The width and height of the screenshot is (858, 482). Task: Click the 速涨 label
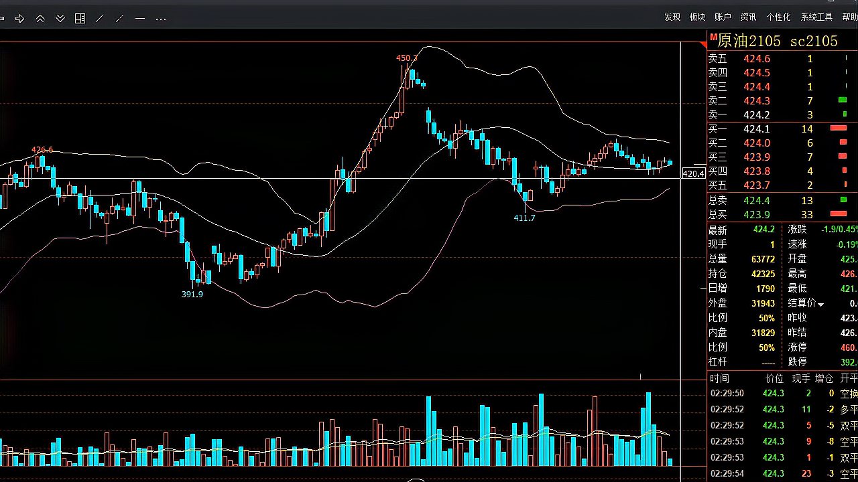(x=797, y=244)
